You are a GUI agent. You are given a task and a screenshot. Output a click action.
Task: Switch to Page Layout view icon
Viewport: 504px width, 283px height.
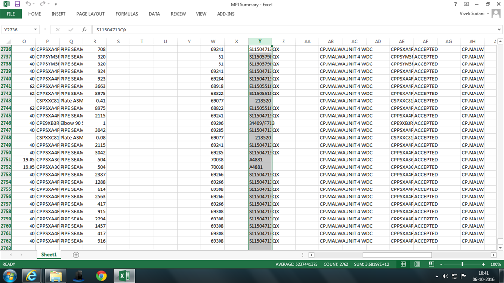pos(417,264)
